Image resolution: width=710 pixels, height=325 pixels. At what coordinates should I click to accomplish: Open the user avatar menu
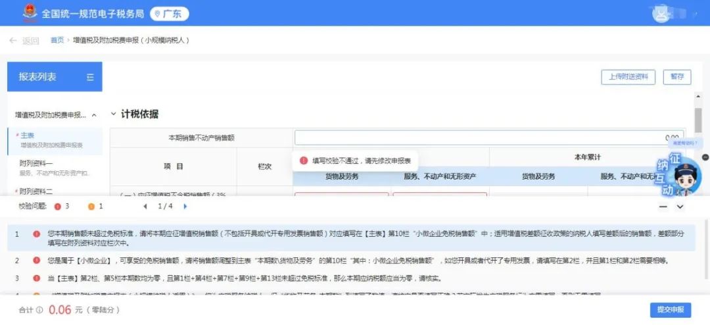(661, 14)
